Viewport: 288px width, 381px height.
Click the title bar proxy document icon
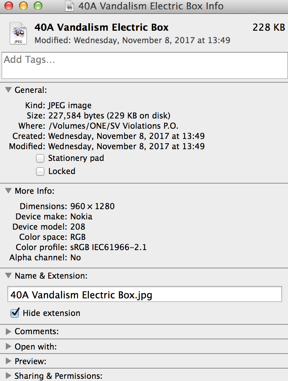point(69,6)
